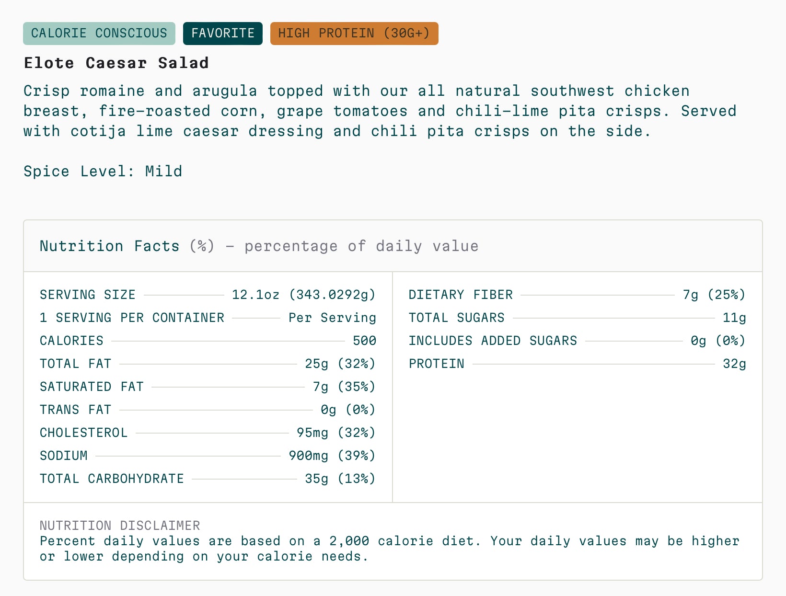This screenshot has width=786, height=596.
Task: Click the Saturated Fat row
Action: pyautogui.click(x=208, y=387)
